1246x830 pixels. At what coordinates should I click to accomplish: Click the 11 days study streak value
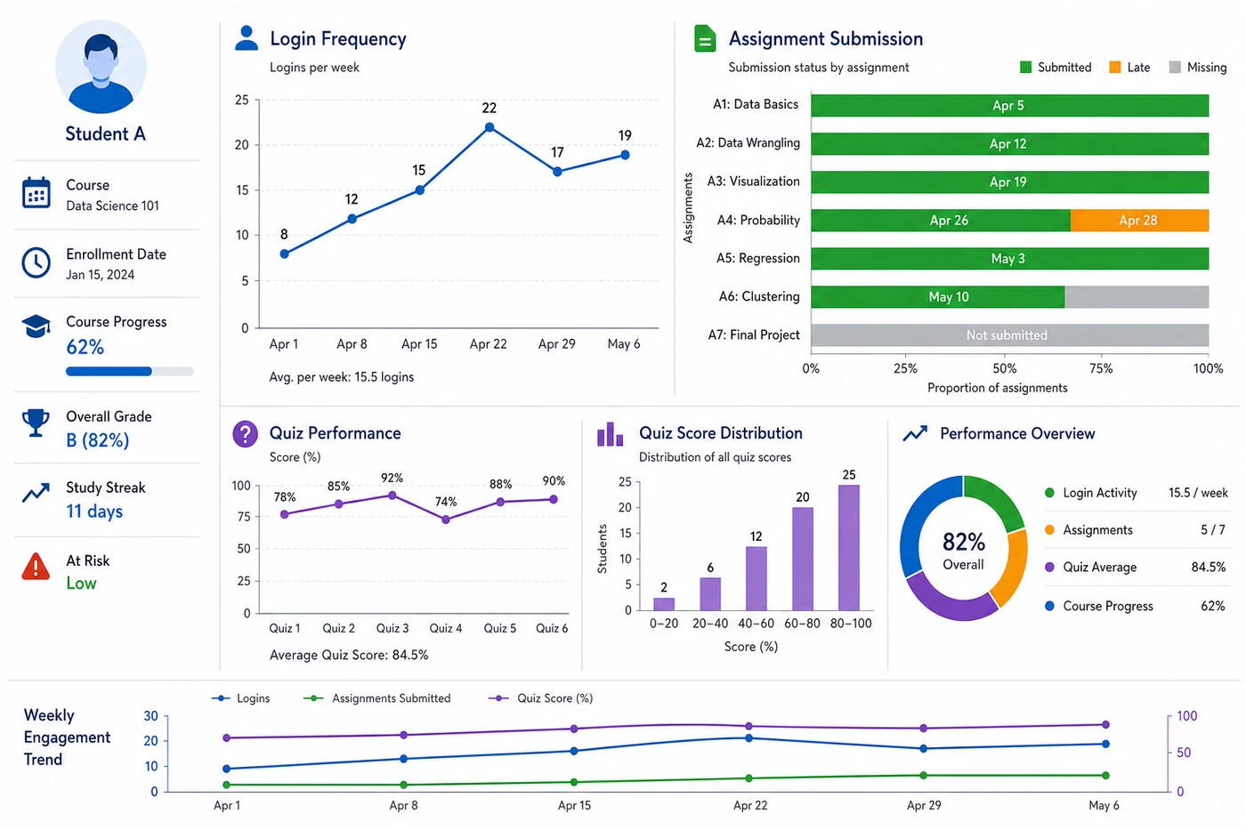[94, 512]
